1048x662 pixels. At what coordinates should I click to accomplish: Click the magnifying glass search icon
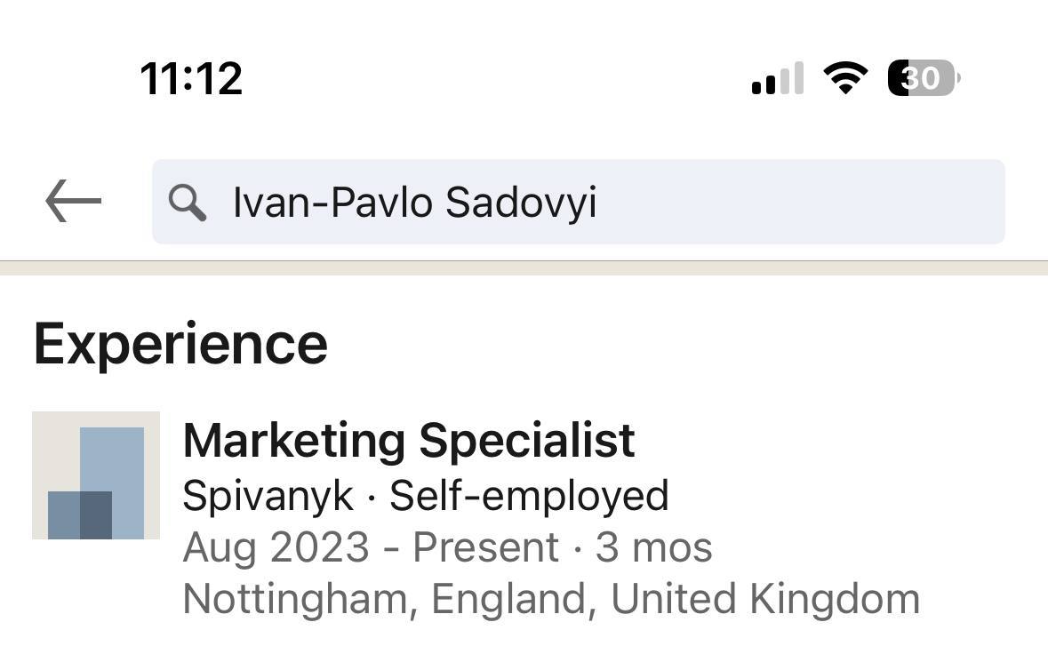coord(187,203)
